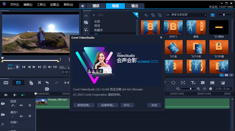The height and width of the screenshot is (131, 235).
Task: Open the motion tracking icon
Action: click(183, 82)
